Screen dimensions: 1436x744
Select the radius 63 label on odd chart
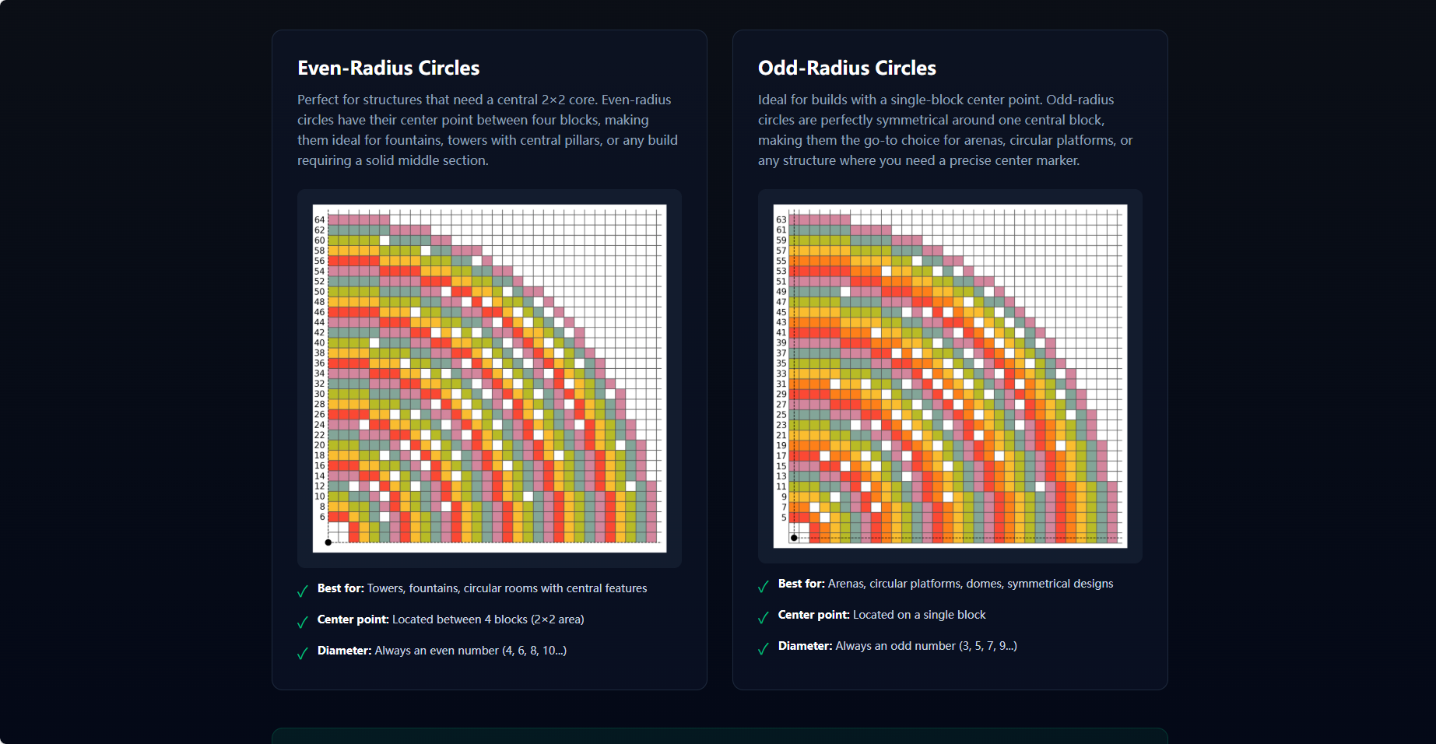click(781, 219)
